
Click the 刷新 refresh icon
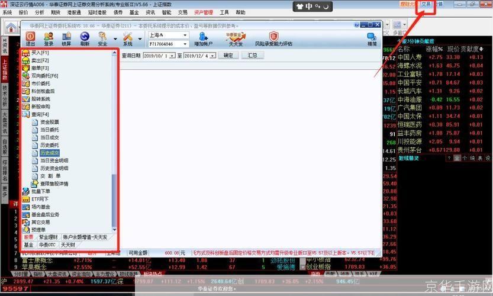coord(85,39)
